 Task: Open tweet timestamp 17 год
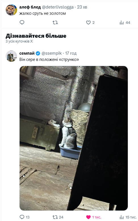[x=71, y=53]
